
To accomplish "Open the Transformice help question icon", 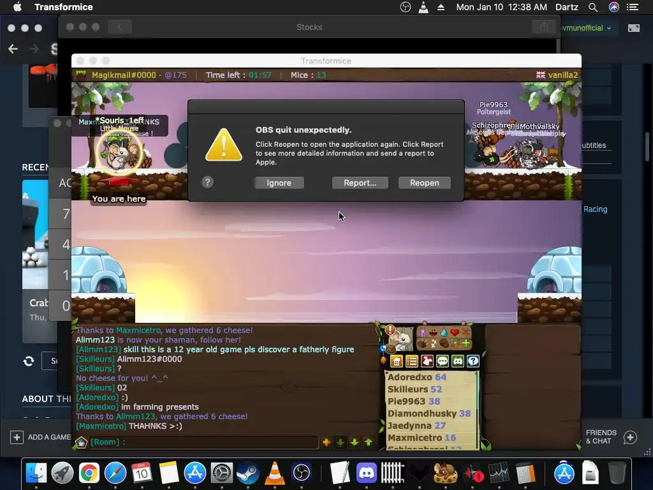I will (473, 361).
